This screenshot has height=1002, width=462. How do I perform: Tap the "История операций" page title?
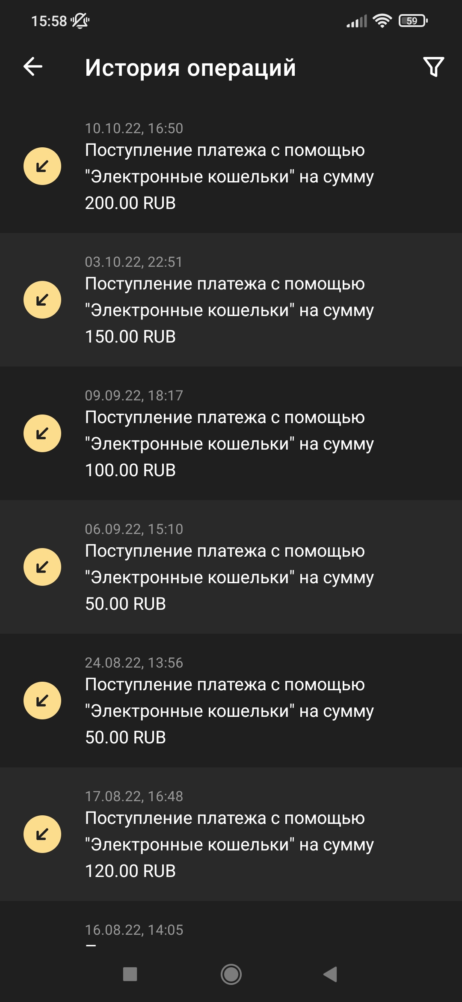[190, 68]
